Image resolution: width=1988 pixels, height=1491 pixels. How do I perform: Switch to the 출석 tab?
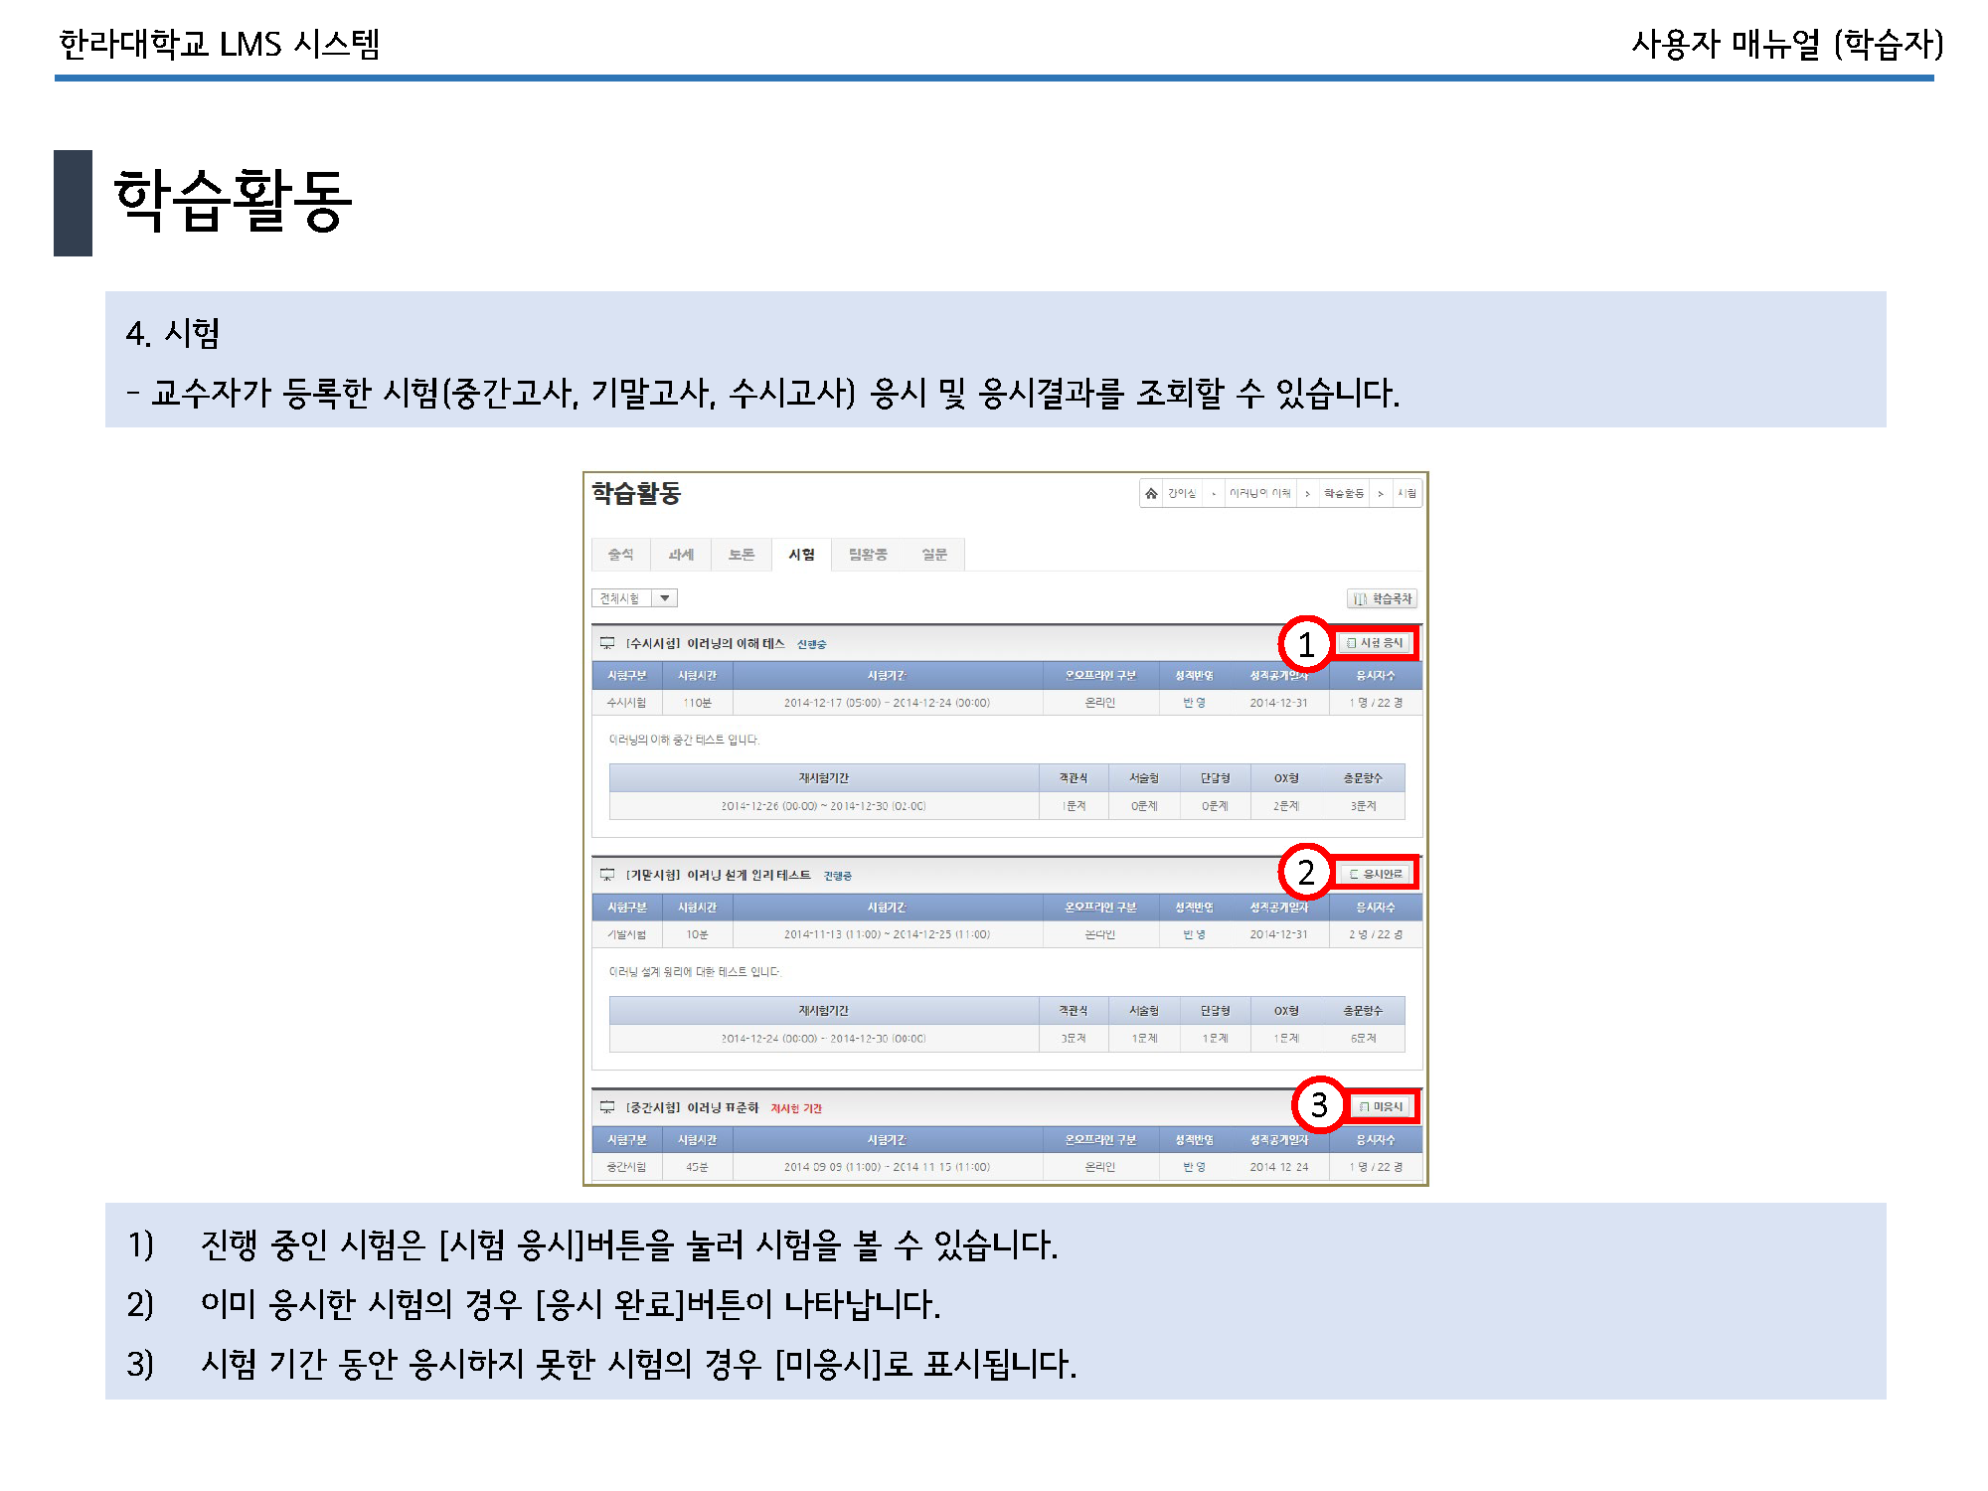tap(620, 555)
